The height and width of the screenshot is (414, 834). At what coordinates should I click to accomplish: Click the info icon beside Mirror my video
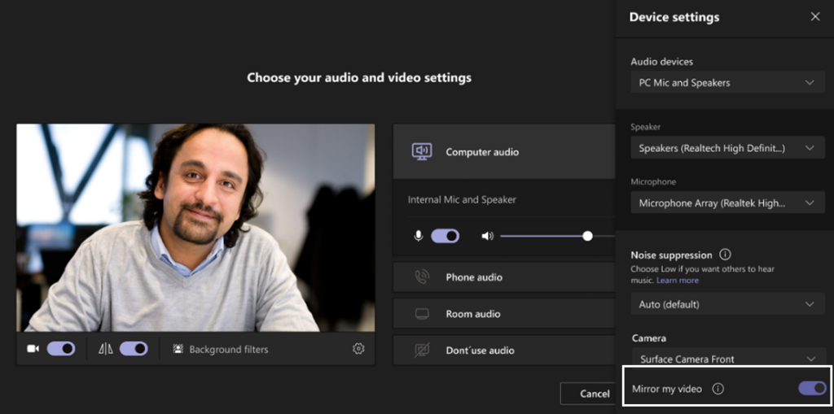point(718,389)
